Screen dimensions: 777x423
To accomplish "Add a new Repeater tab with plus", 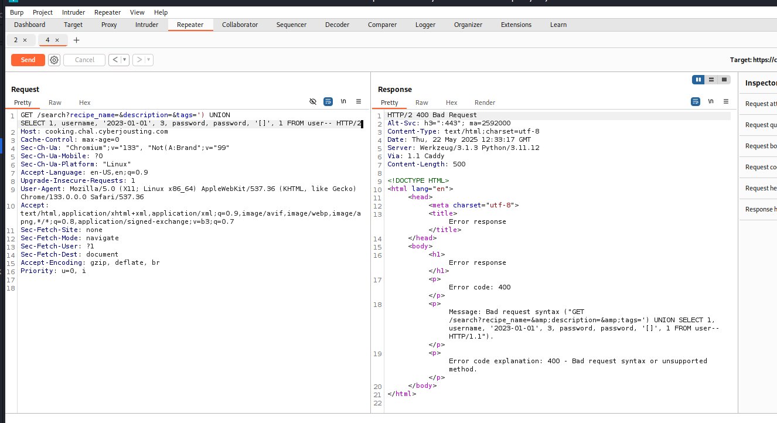I will 76,40.
